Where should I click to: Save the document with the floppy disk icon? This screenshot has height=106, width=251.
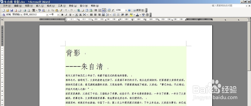point(12,10)
